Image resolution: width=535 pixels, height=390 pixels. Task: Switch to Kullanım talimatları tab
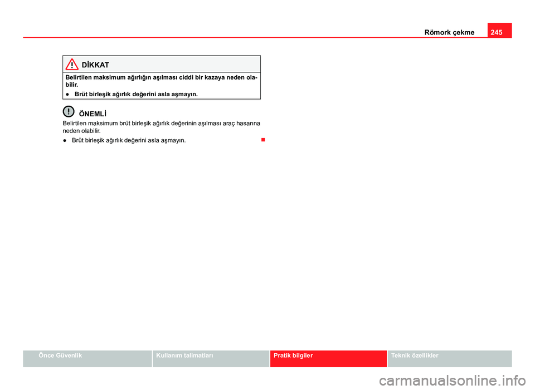tap(211, 359)
